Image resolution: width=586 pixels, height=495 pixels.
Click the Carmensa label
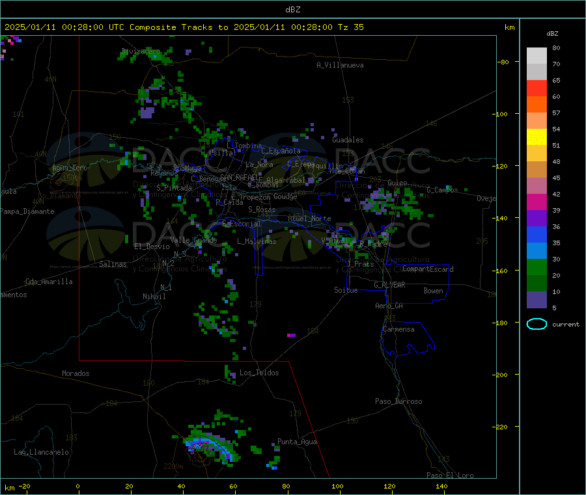(398, 329)
